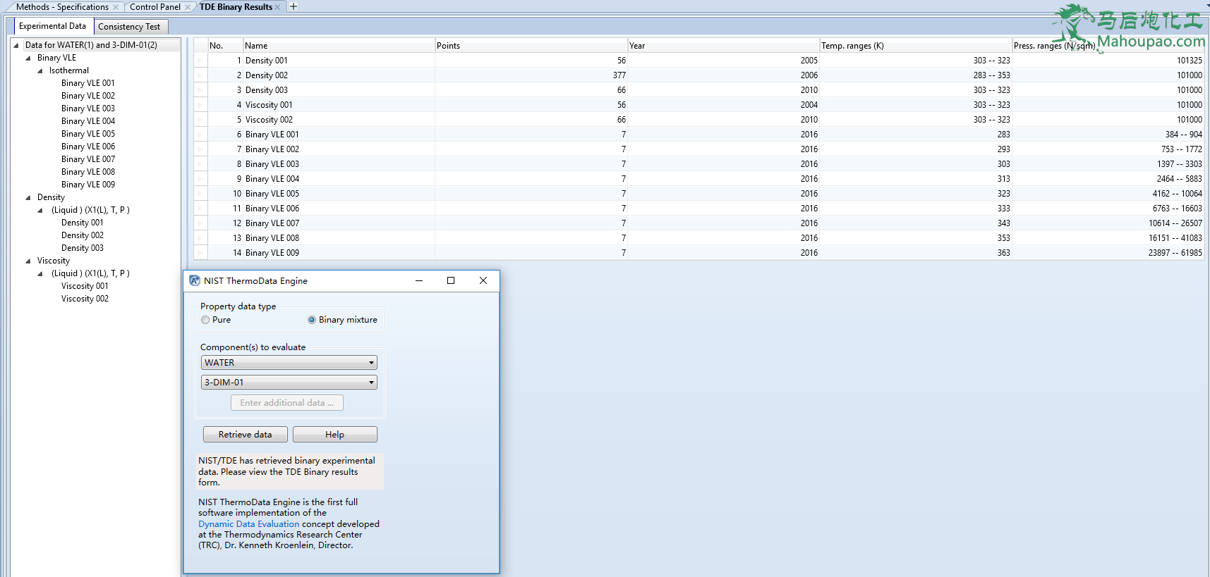Click the Temp. ranges (K) column header

click(916, 46)
